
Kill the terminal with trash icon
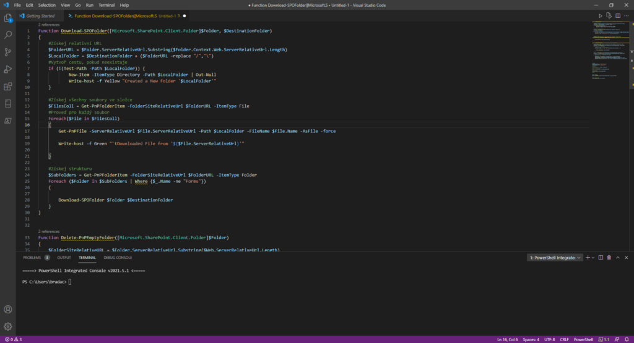pos(609,258)
